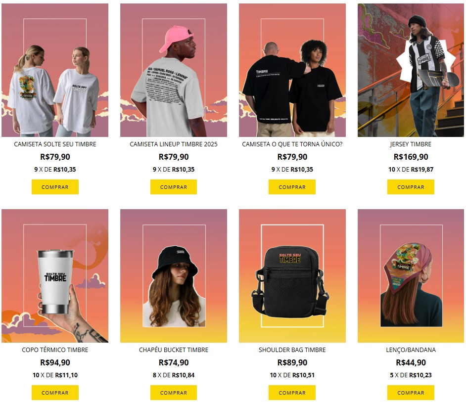This screenshot has width=466, height=402.
Task: Open the Shoulder Bag Timbre title link
Action: pyautogui.click(x=292, y=350)
